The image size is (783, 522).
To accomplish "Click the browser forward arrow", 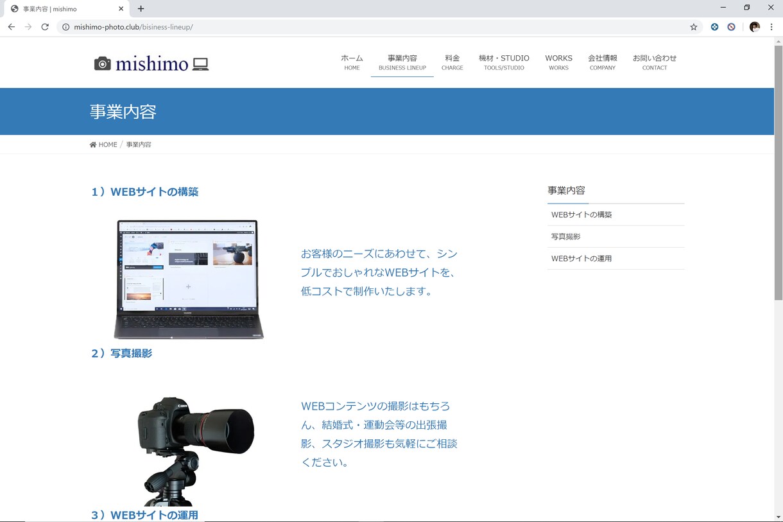I will coord(28,27).
